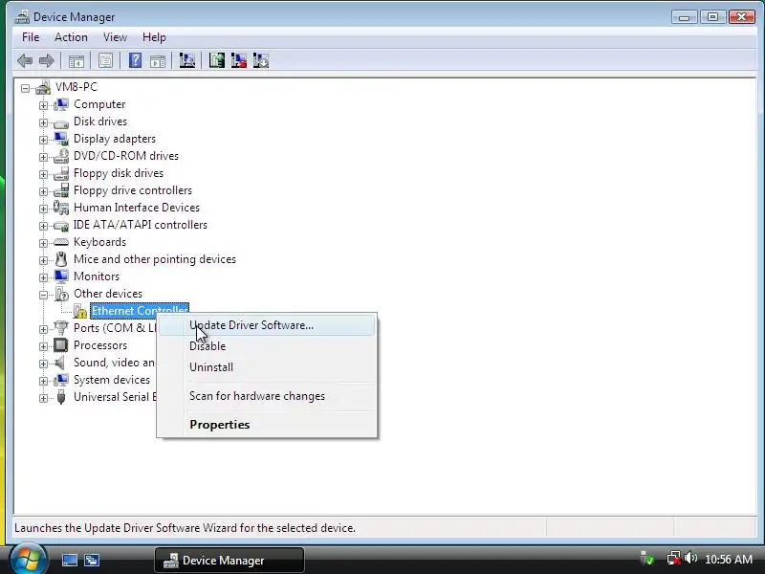Expand the Display adapters node
765x574 pixels.
tap(43, 140)
